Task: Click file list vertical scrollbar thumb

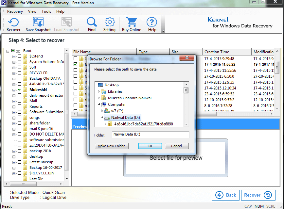Action: click(277, 67)
